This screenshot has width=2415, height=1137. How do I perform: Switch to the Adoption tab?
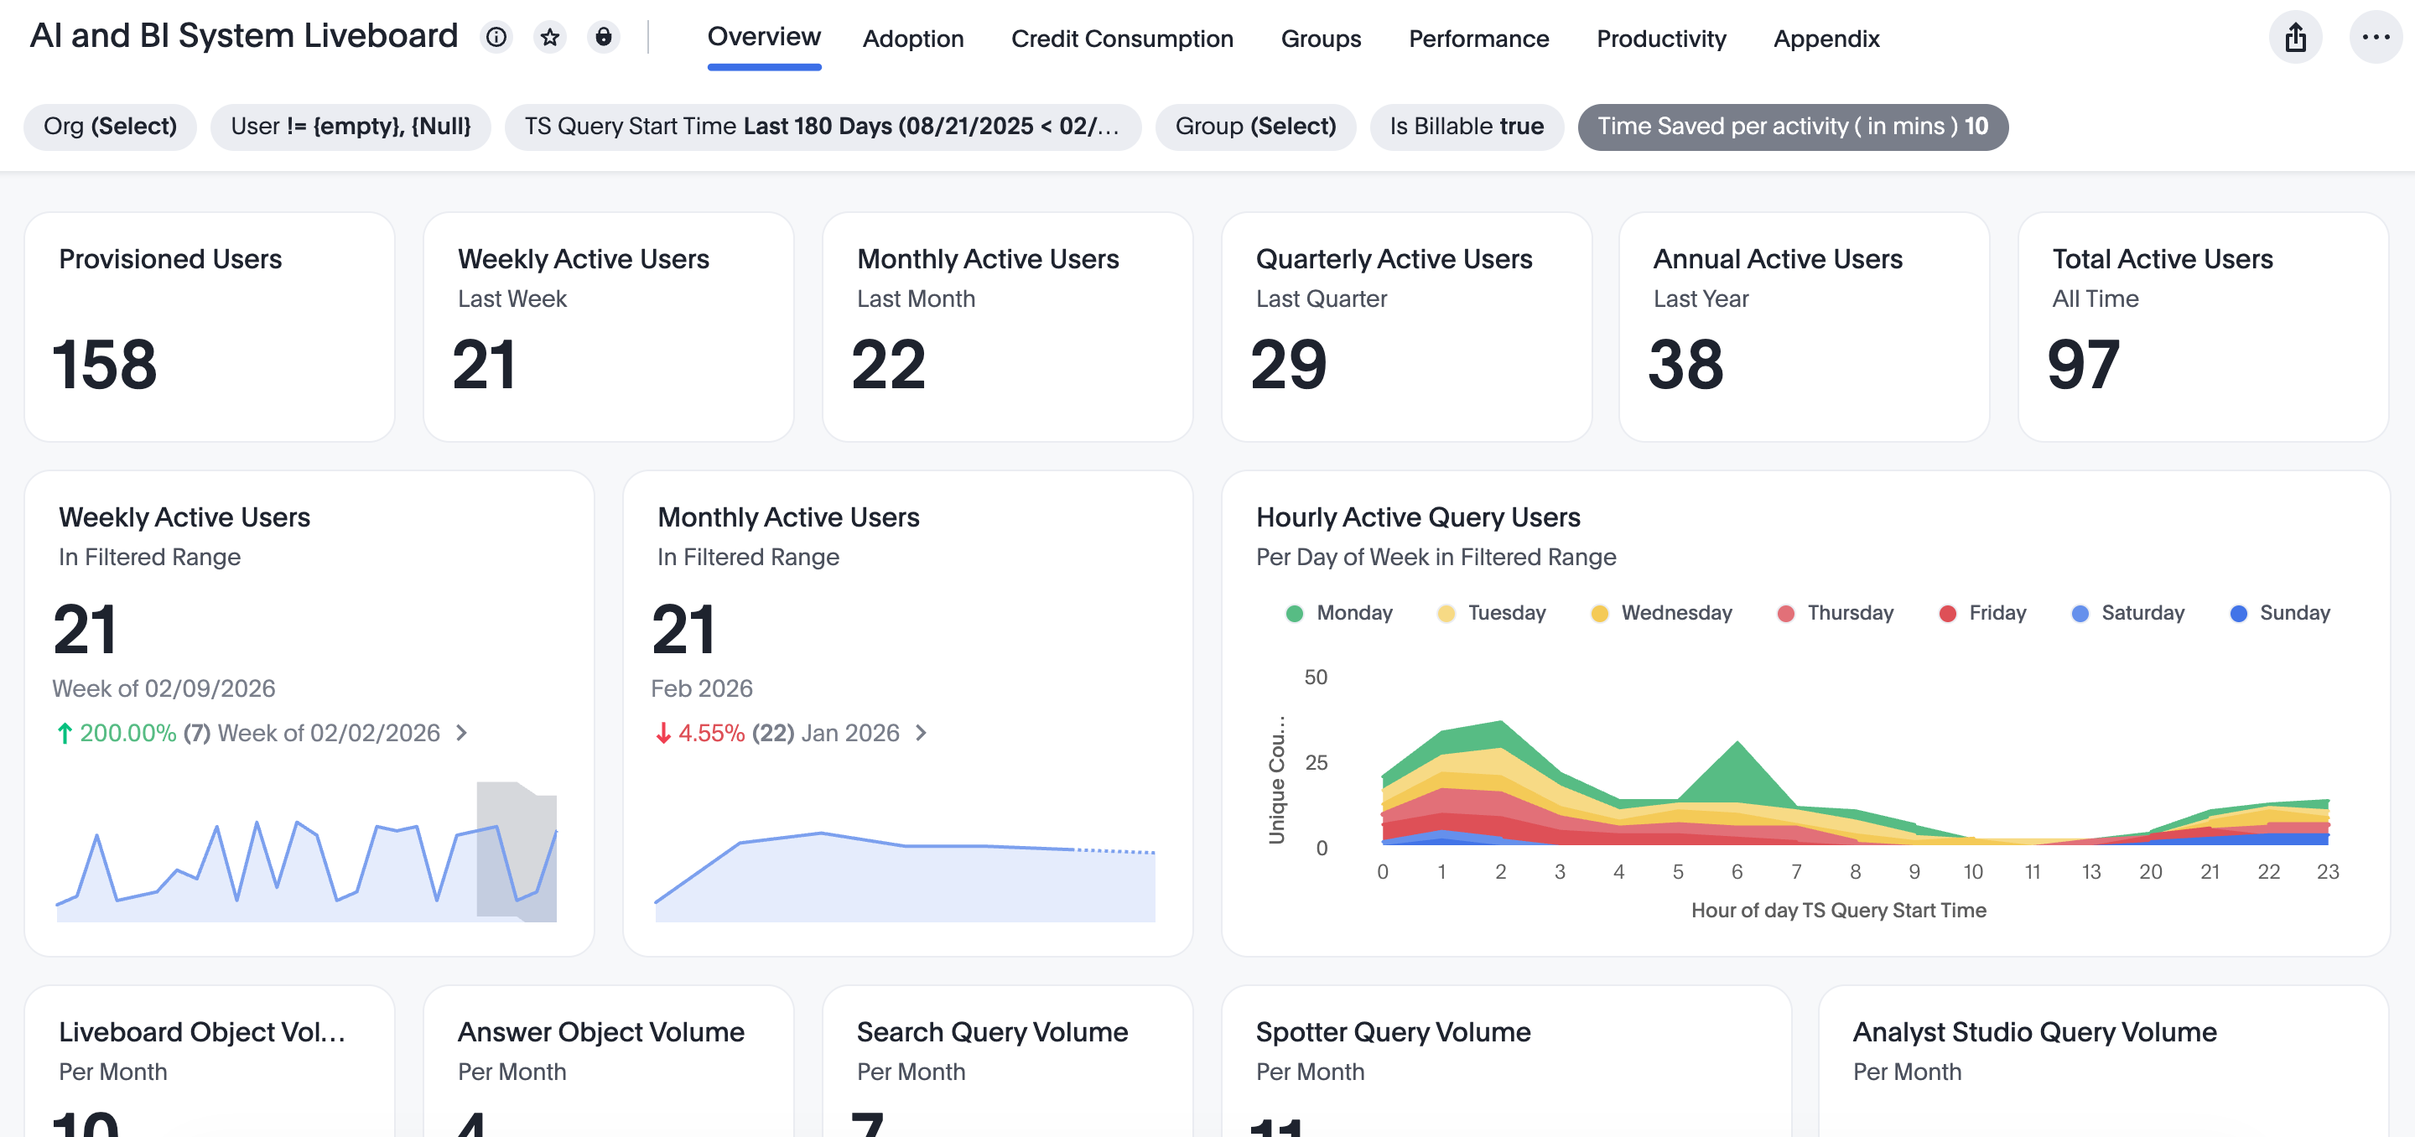913,39
